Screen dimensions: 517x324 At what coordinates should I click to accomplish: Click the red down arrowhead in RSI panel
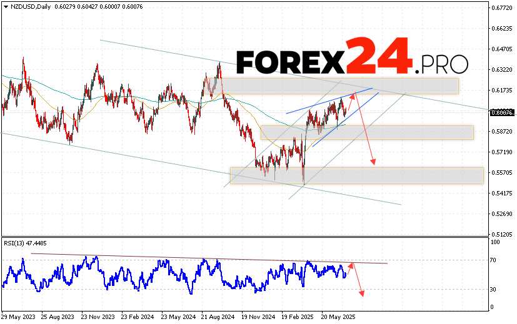(361, 292)
